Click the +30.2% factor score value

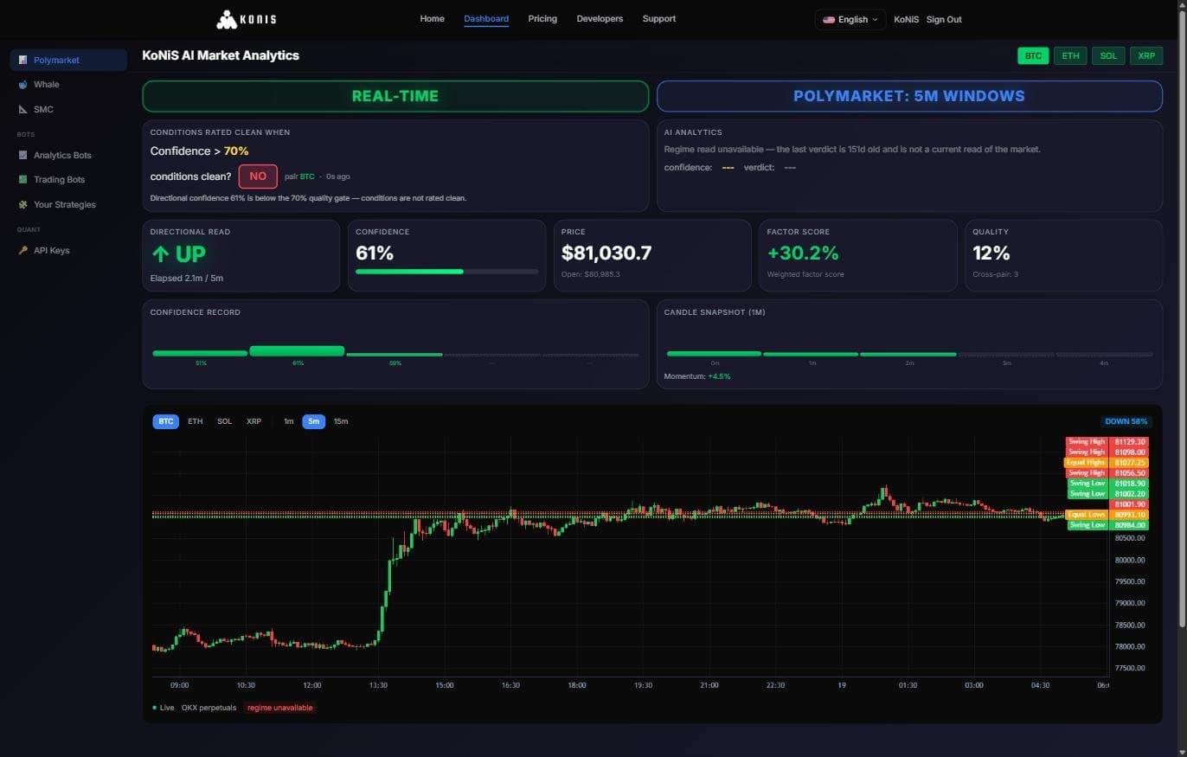[x=803, y=253]
